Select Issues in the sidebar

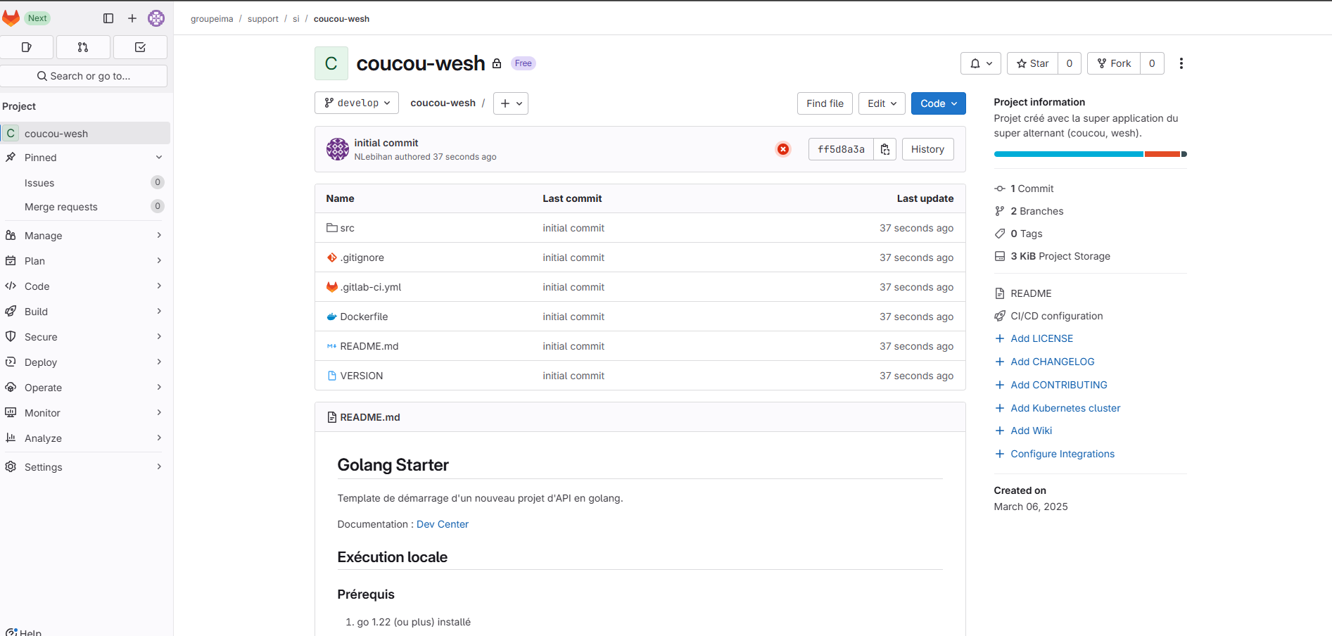[x=39, y=183]
